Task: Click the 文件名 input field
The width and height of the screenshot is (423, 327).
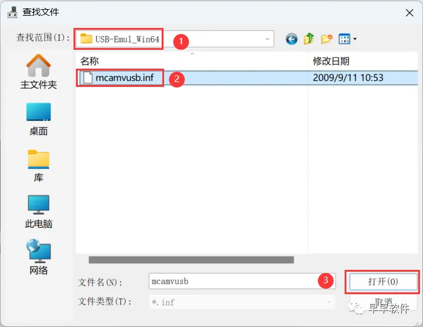Action: [x=242, y=281]
